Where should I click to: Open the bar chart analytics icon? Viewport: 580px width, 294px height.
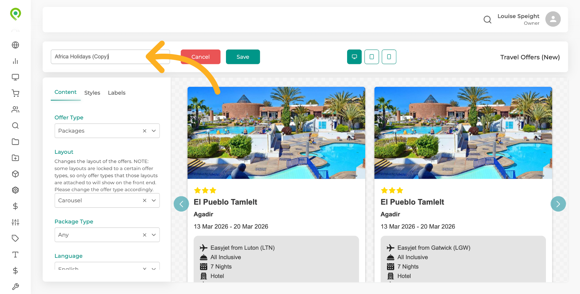click(x=15, y=61)
